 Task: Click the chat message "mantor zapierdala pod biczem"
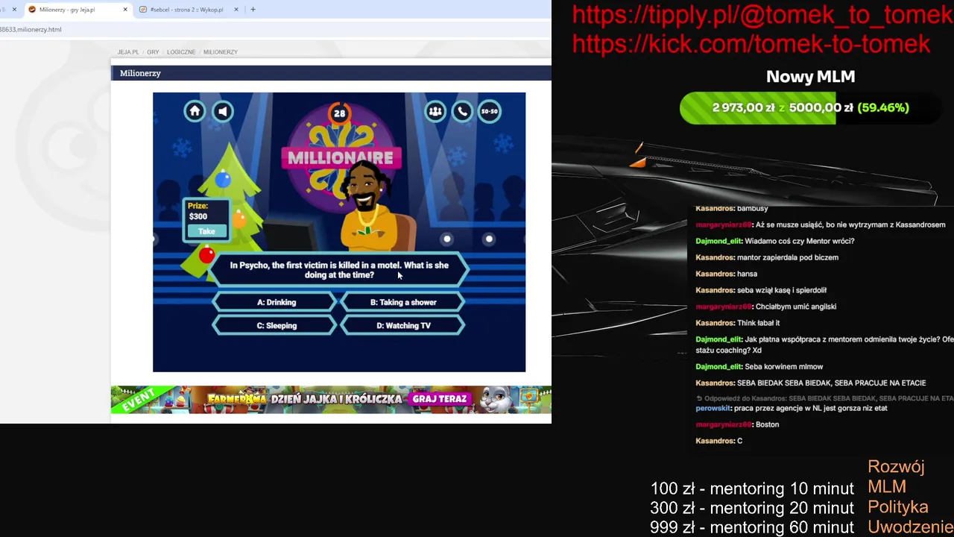[x=788, y=257]
